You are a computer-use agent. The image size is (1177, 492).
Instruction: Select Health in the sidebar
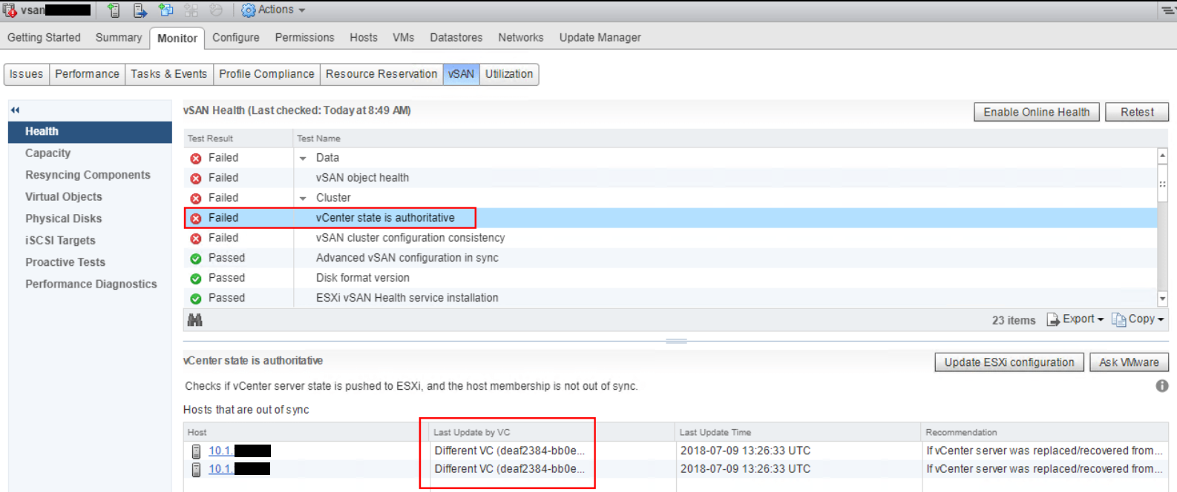[90, 132]
